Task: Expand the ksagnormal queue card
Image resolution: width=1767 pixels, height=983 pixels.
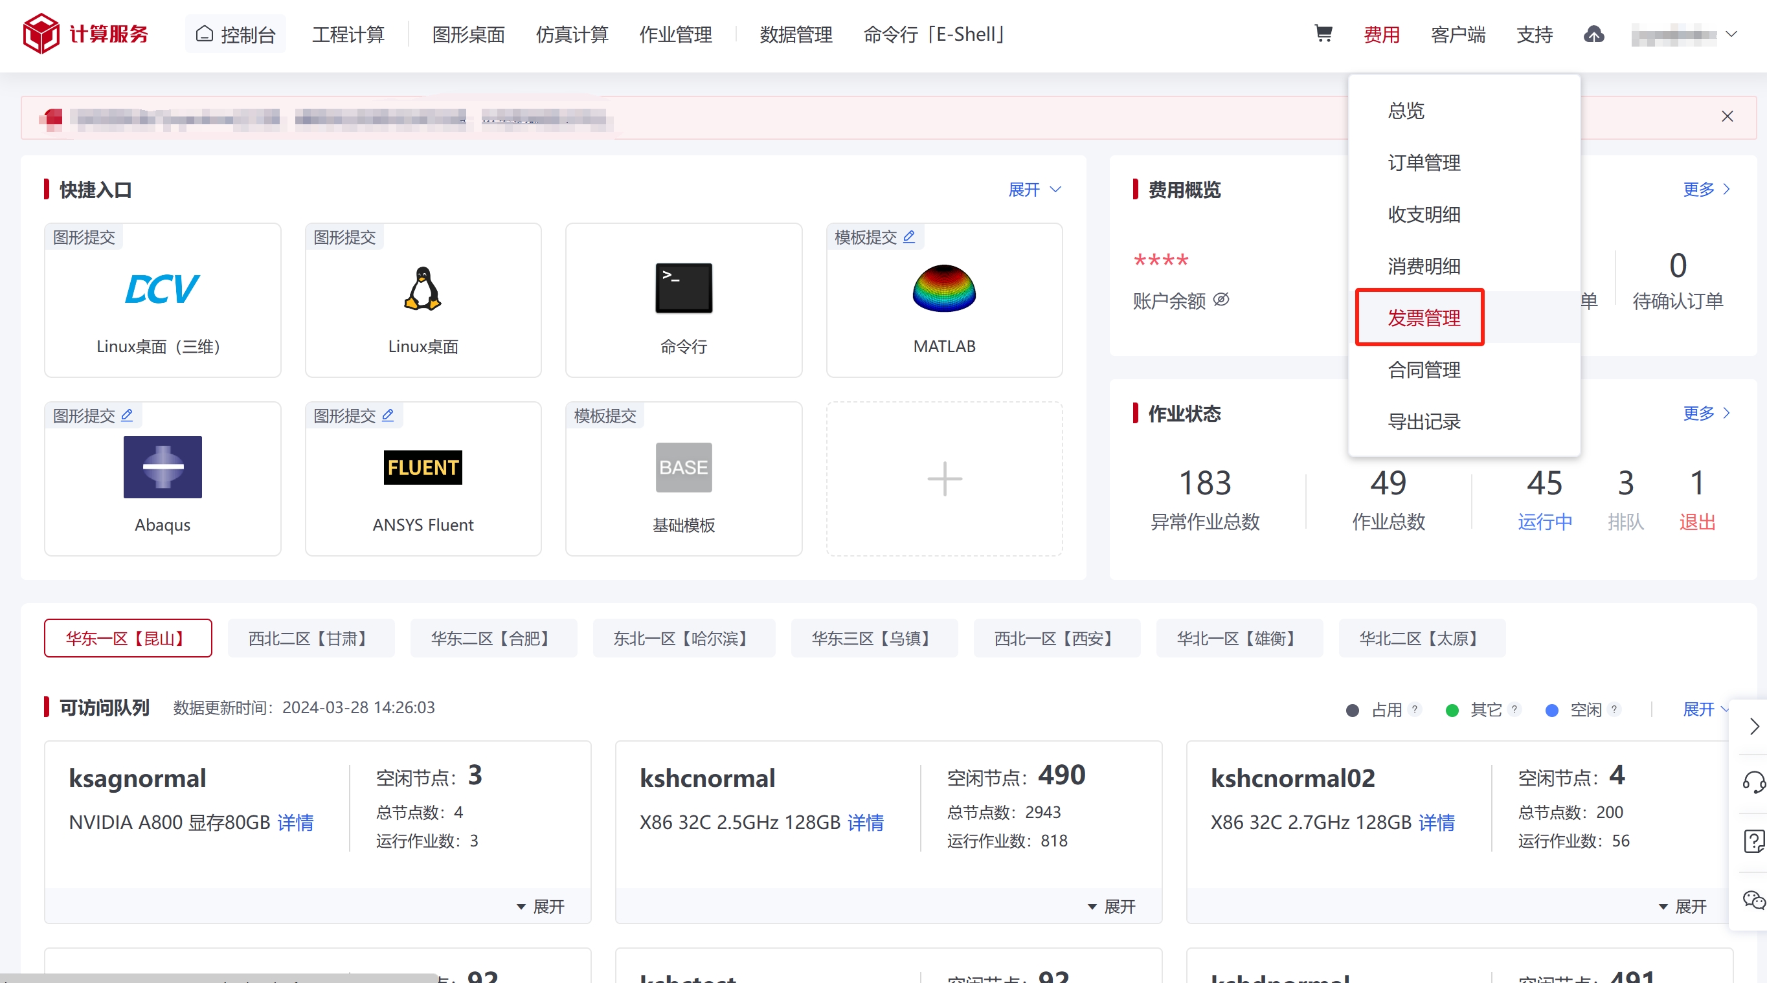Action: pos(541,906)
